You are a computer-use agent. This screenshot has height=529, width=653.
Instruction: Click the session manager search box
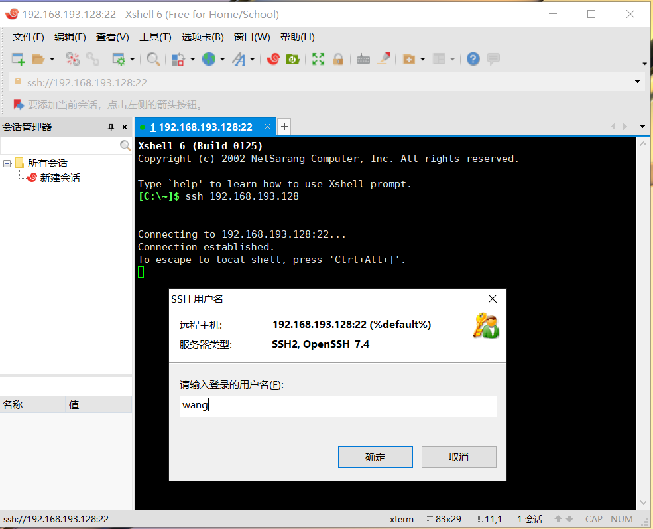coord(60,145)
